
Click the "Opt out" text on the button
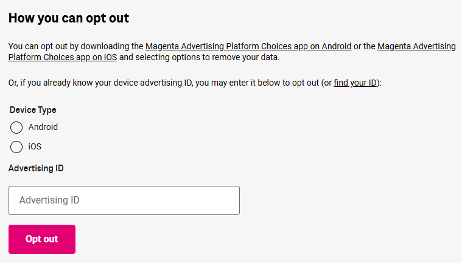(x=41, y=239)
